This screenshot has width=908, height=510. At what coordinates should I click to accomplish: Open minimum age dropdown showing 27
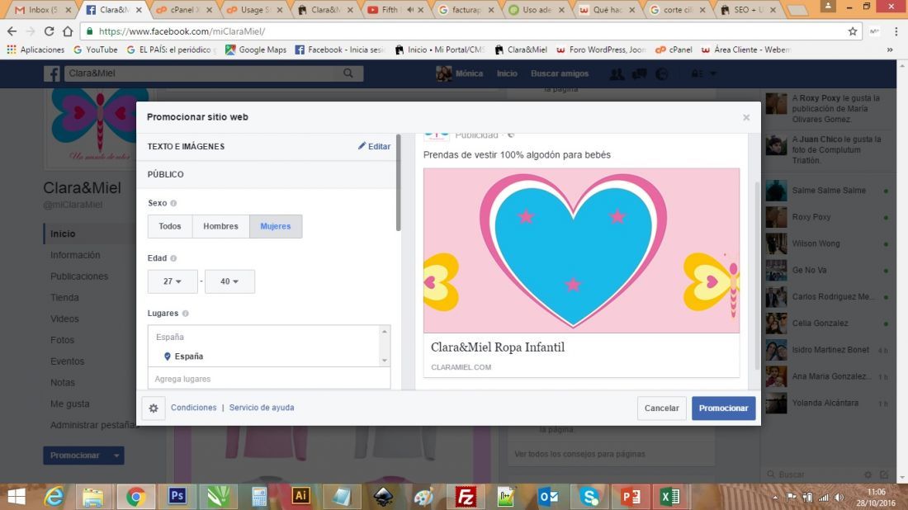pos(173,281)
